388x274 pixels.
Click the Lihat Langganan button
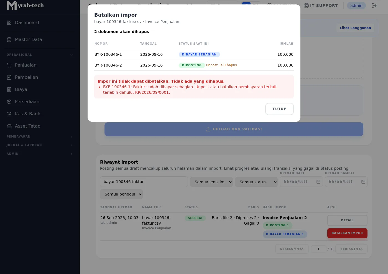tap(355, 28)
